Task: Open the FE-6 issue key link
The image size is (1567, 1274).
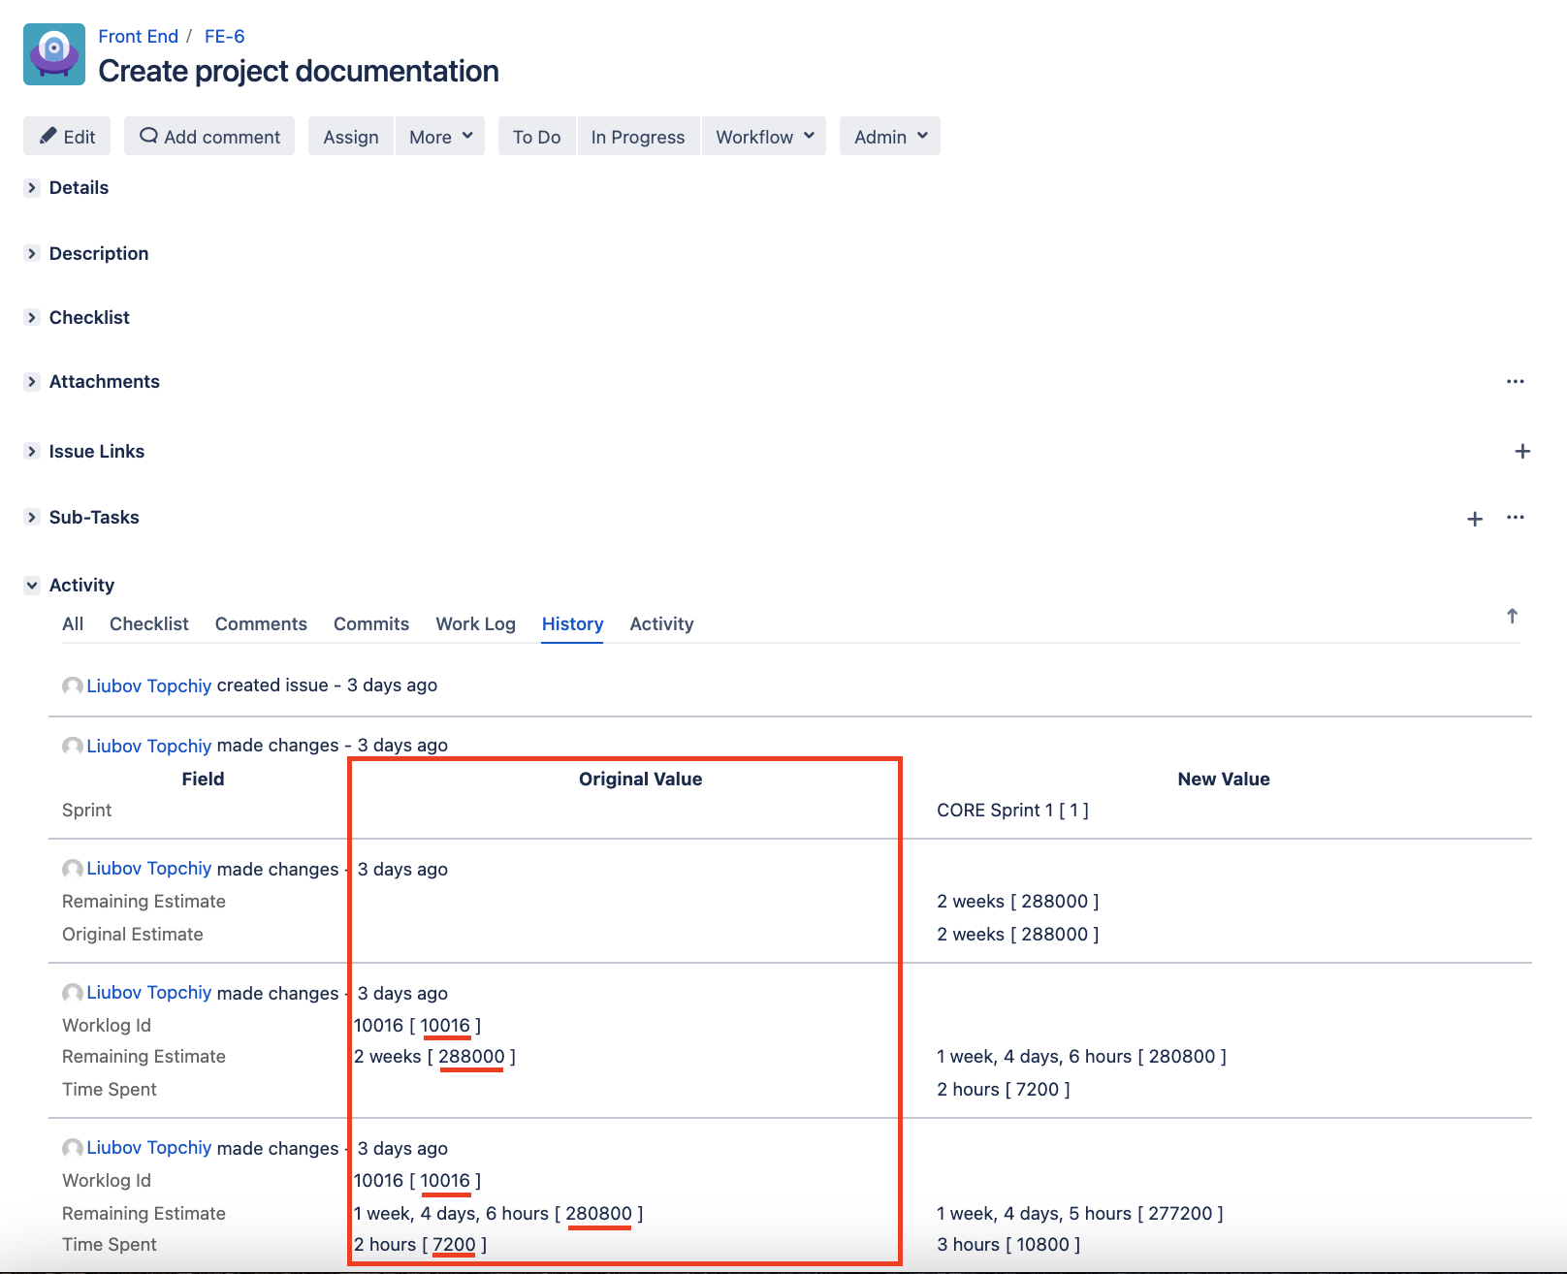Action: [224, 37]
